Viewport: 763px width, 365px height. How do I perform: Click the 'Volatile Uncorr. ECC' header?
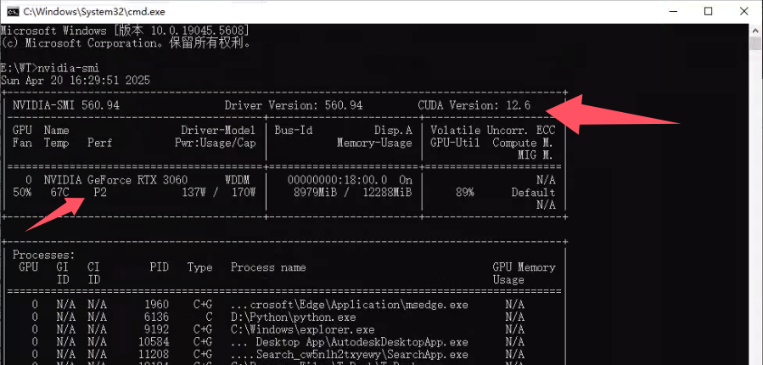point(492,131)
